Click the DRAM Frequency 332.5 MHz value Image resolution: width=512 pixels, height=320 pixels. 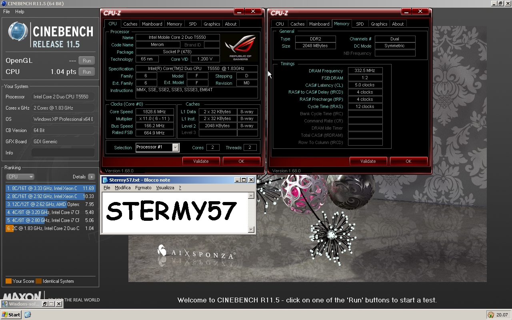coord(365,71)
